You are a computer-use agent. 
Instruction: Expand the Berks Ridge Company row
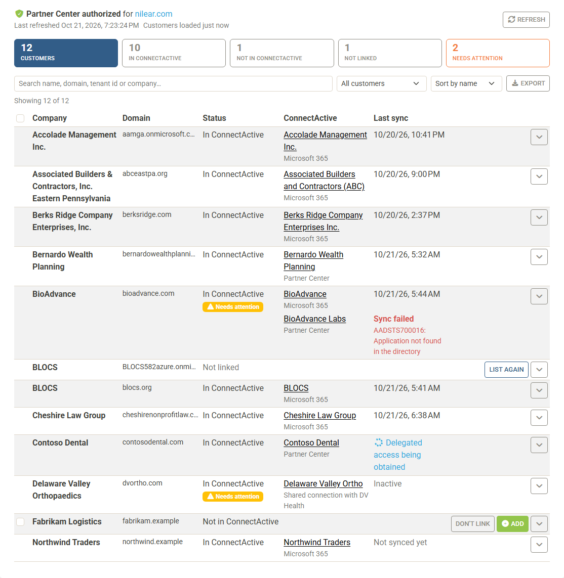click(x=539, y=217)
